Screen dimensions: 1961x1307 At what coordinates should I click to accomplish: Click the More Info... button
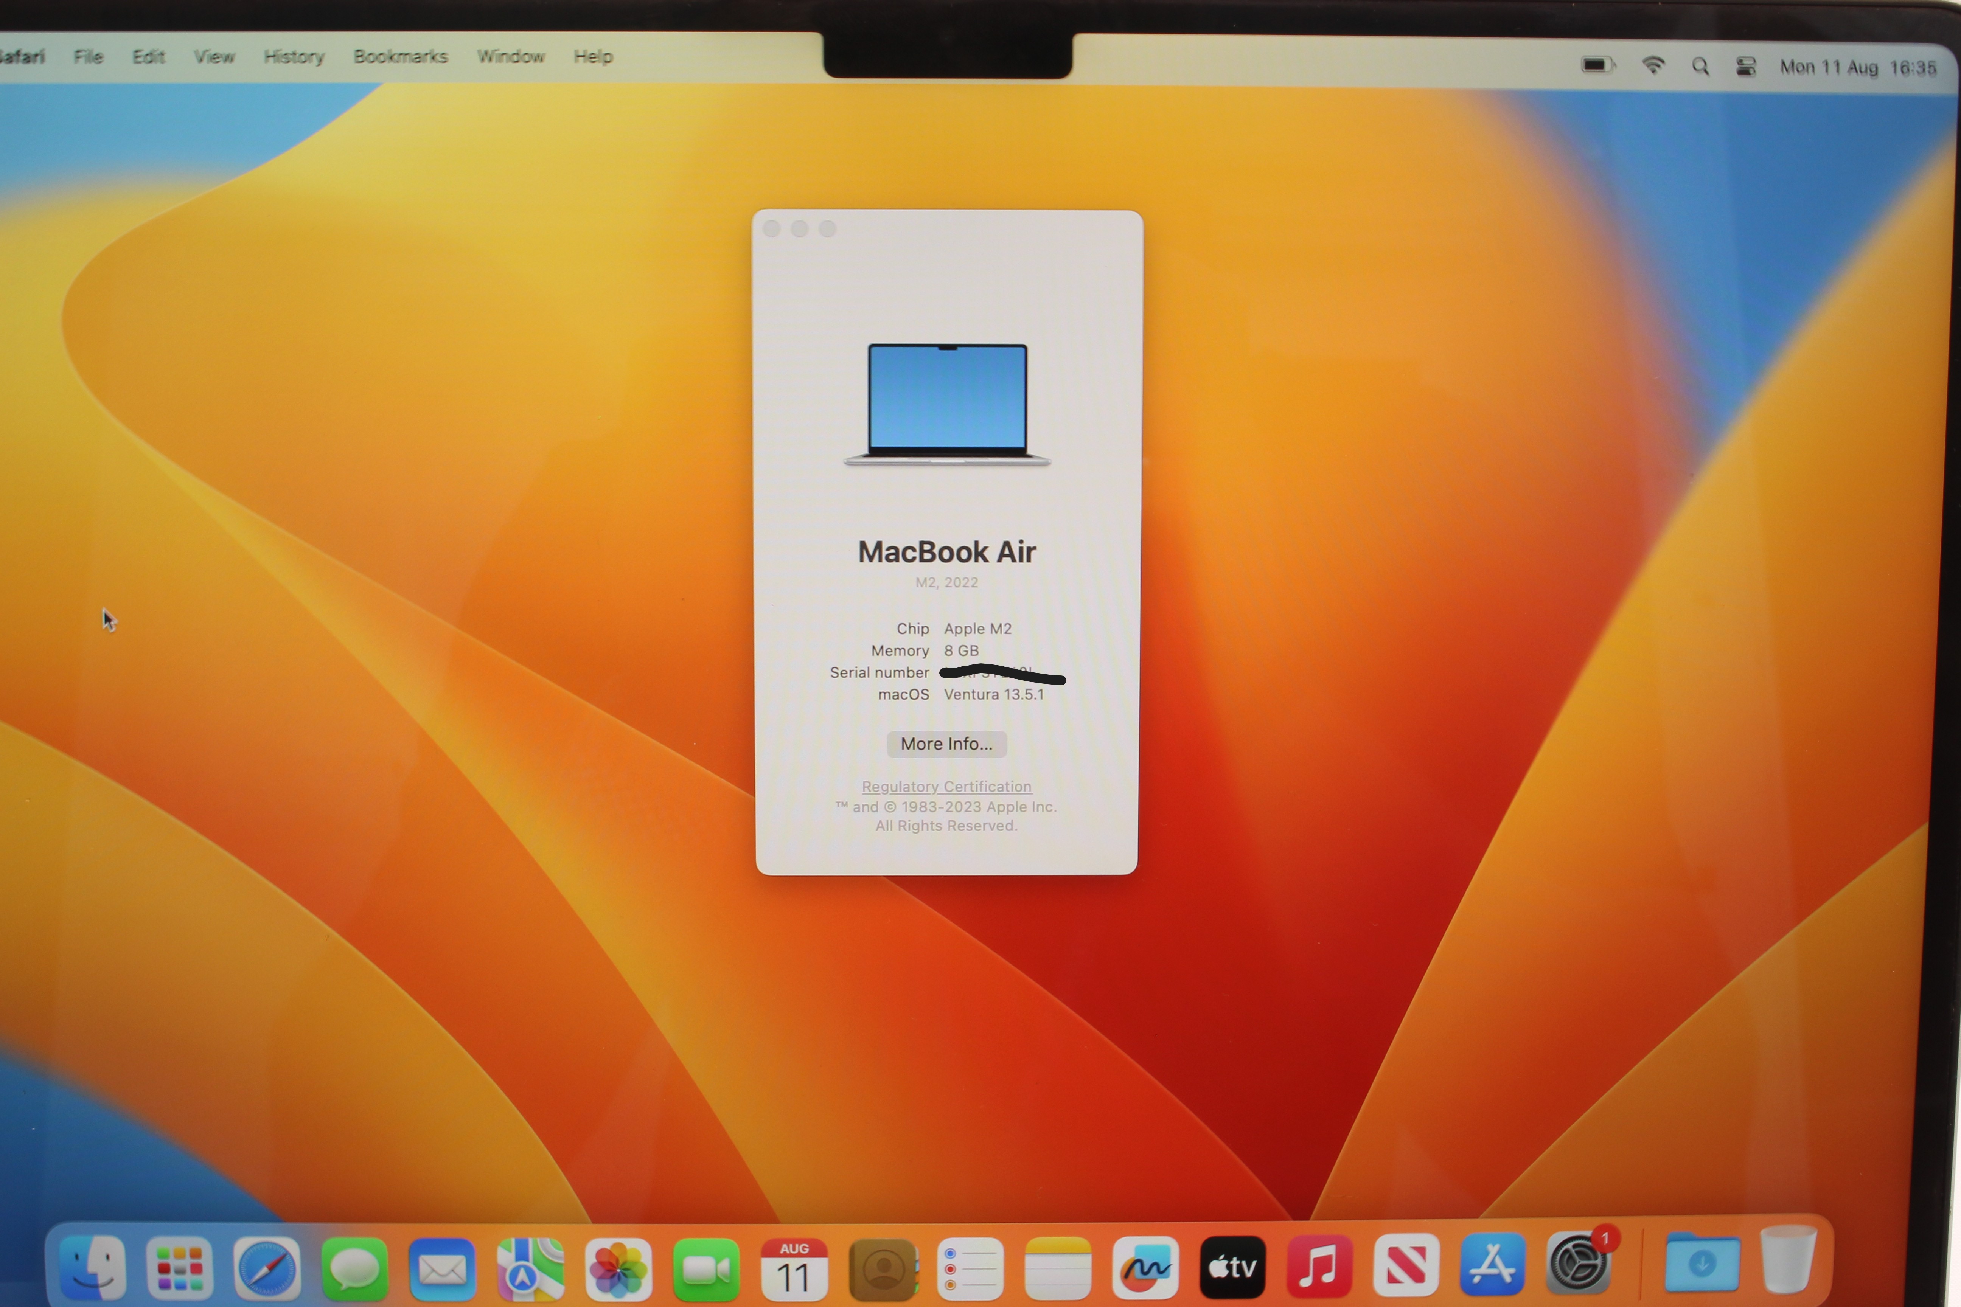(x=946, y=744)
